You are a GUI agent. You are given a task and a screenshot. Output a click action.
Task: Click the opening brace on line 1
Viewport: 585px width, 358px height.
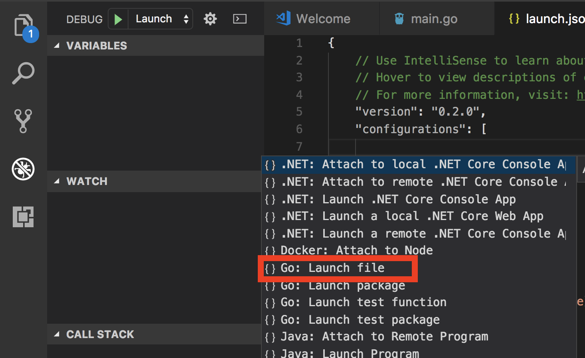coord(331,43)
